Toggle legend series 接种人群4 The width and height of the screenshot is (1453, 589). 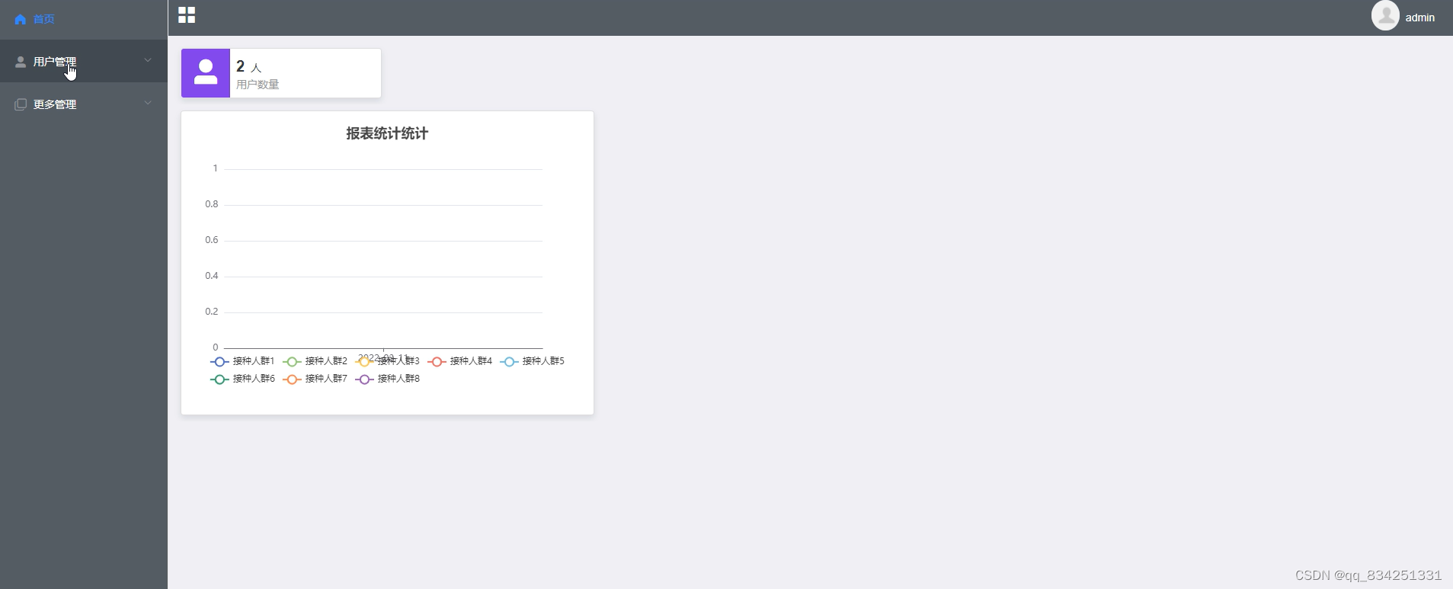point(459,361)
